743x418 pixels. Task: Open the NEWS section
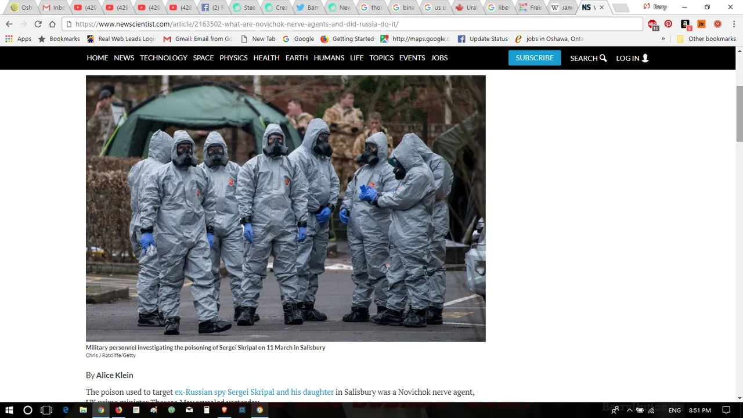tap(124, 58)
